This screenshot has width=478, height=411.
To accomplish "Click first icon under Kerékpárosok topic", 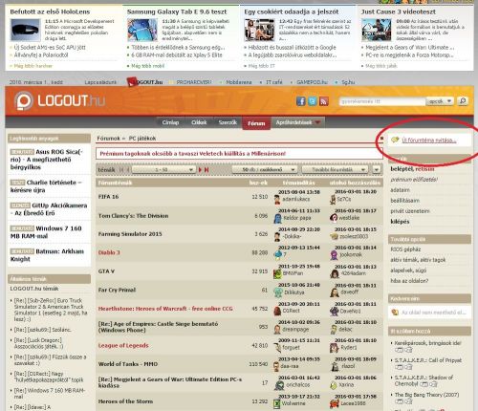I will tap(399, 350).
